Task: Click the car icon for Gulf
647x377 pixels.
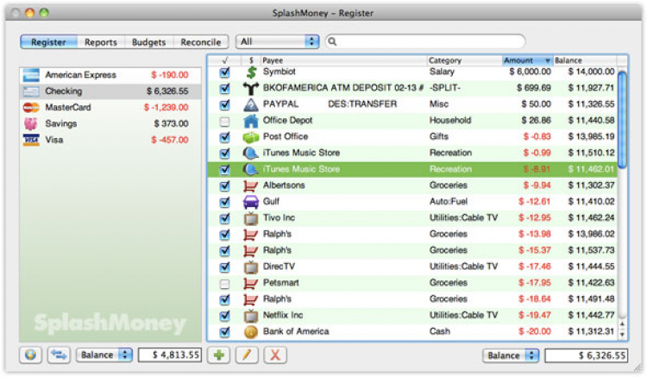Action: click(x=251, y=202)
